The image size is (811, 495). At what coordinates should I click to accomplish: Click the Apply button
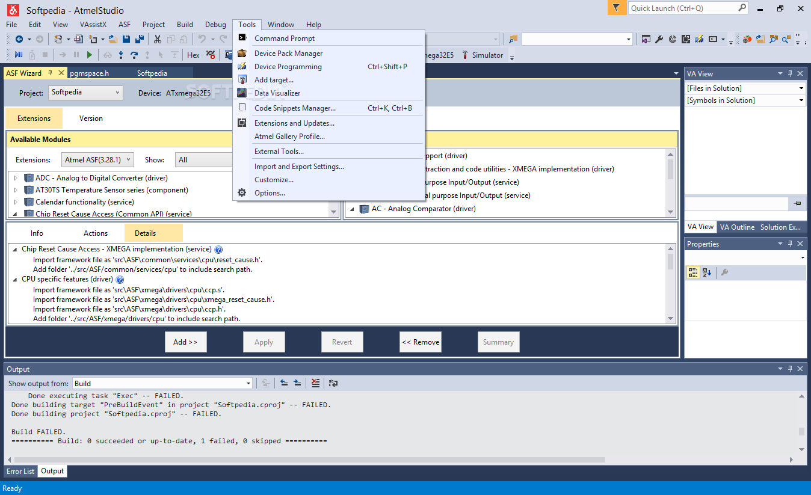tap(264, 342)
